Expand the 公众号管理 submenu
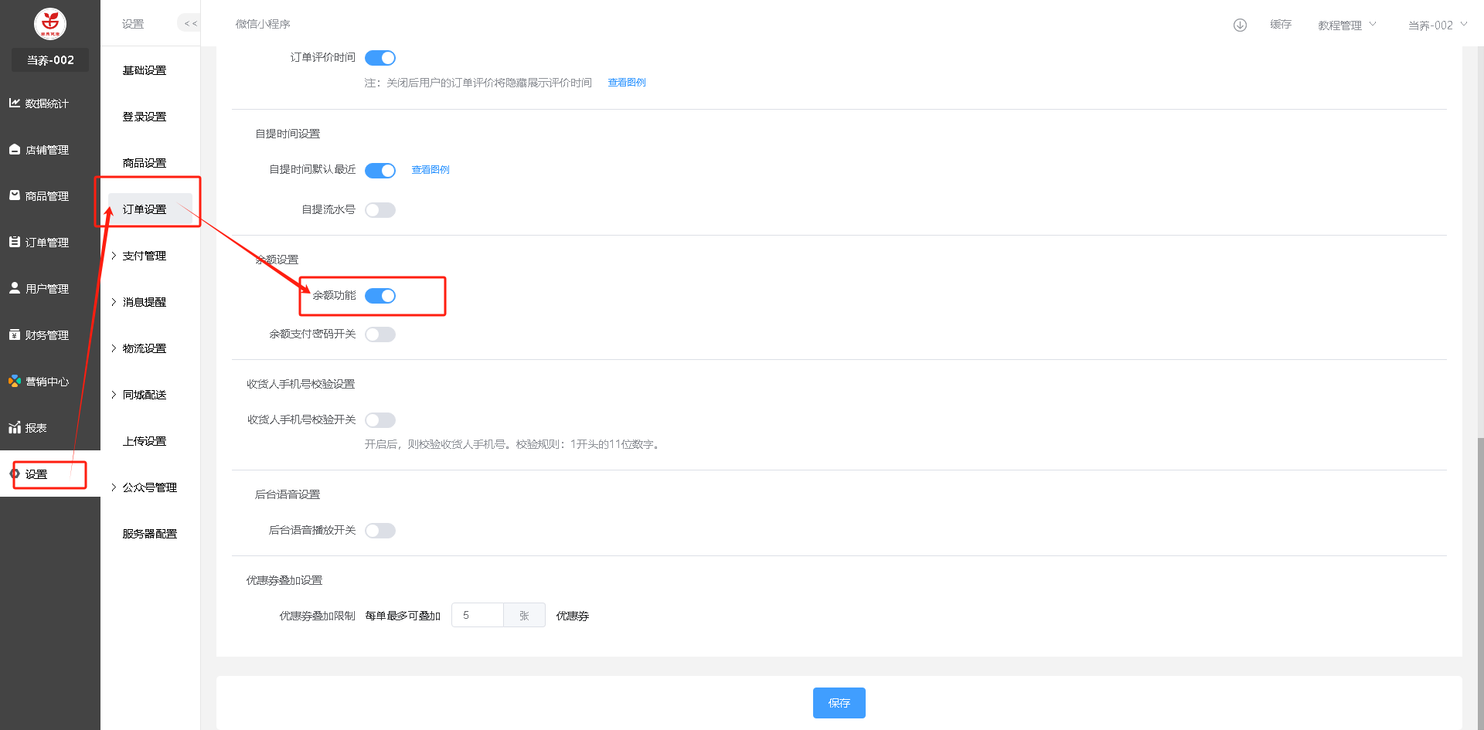The width and height of the screenshot is (1484, 730). coord(149,487)
